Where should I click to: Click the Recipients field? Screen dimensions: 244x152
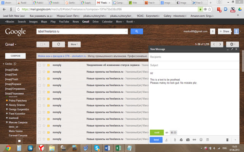tap(194, 57)
